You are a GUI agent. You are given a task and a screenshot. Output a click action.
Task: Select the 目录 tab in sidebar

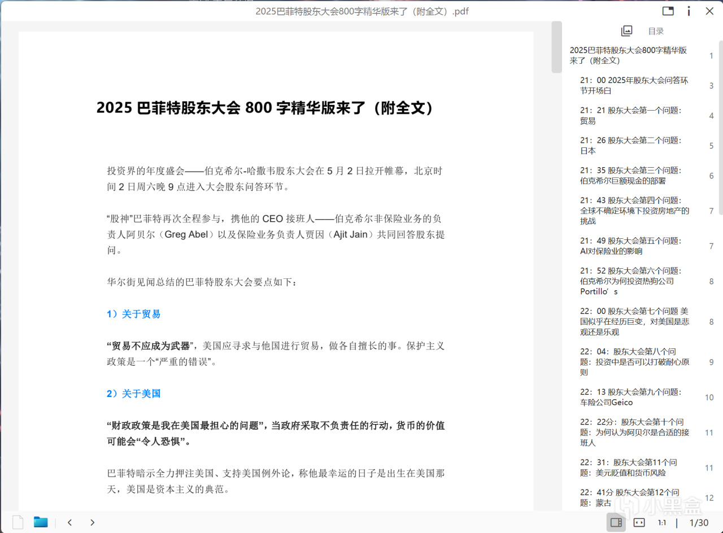pos(656,32)
